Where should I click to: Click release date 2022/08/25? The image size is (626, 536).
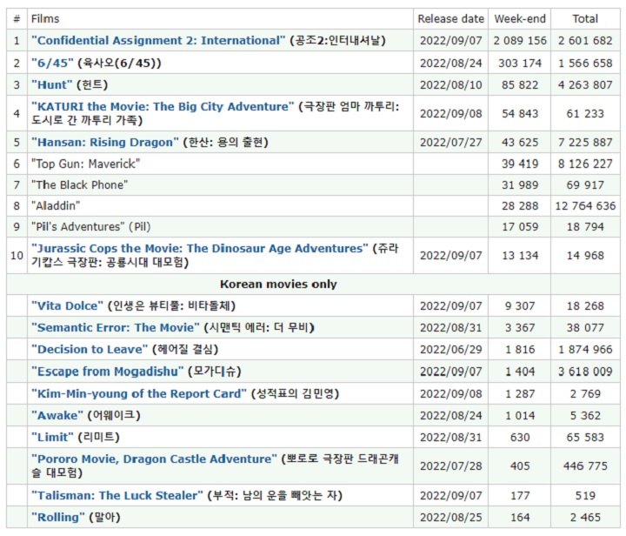click(x=450, y=517)
